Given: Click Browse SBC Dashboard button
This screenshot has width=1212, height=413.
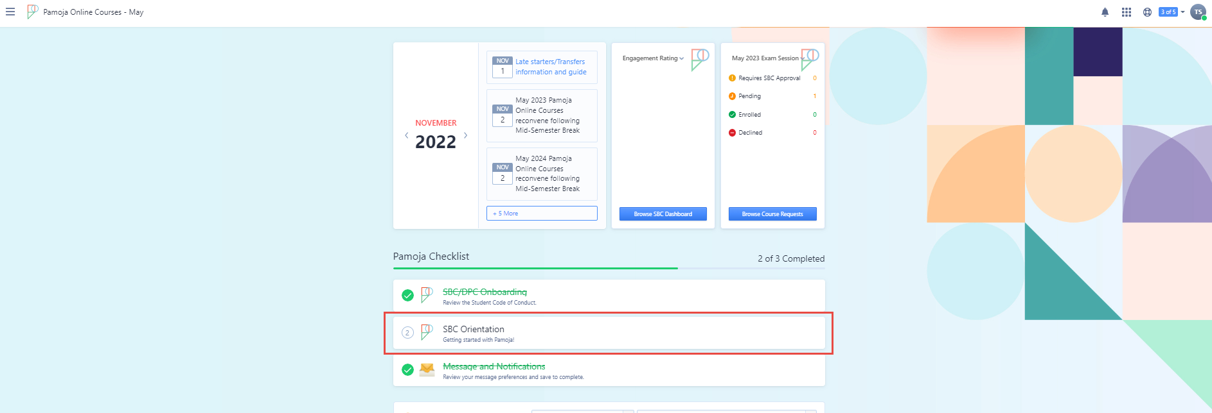Looking at the screenshot, I should click(663, 214).
